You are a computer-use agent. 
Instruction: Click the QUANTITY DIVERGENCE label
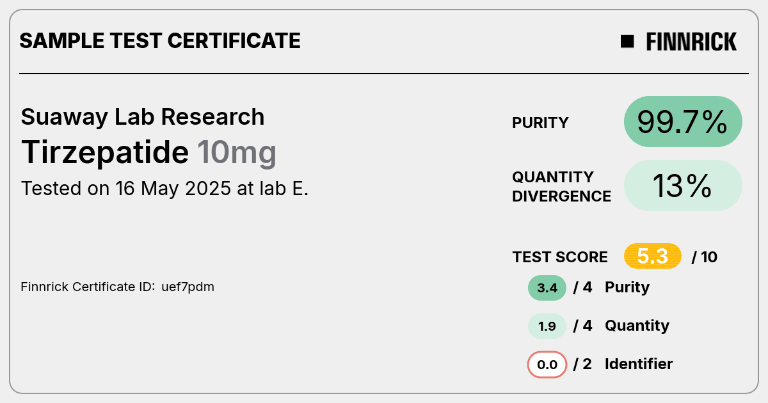561,186
